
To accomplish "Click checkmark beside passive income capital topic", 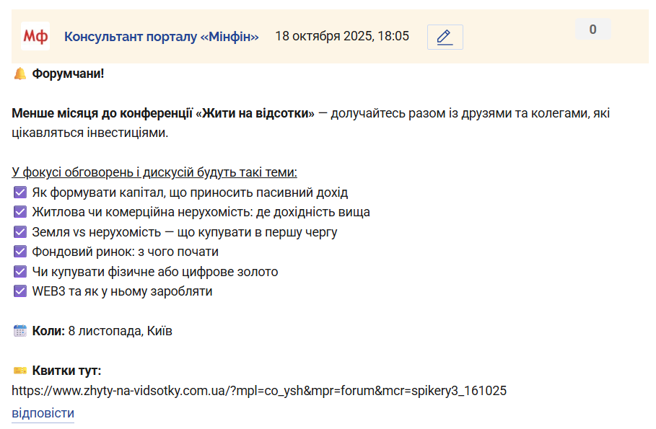I will pos(19,193).
